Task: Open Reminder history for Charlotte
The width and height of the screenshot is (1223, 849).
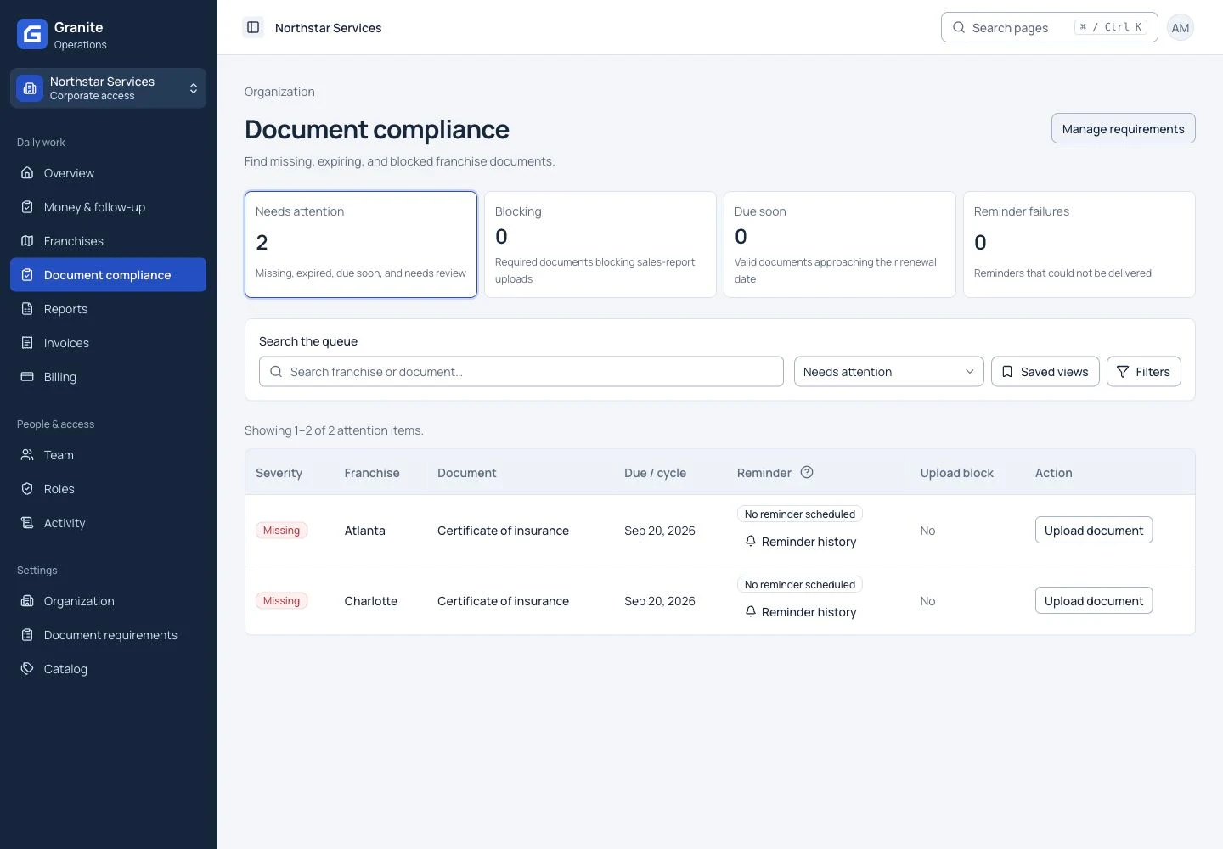Action: (x=801, y=612)
